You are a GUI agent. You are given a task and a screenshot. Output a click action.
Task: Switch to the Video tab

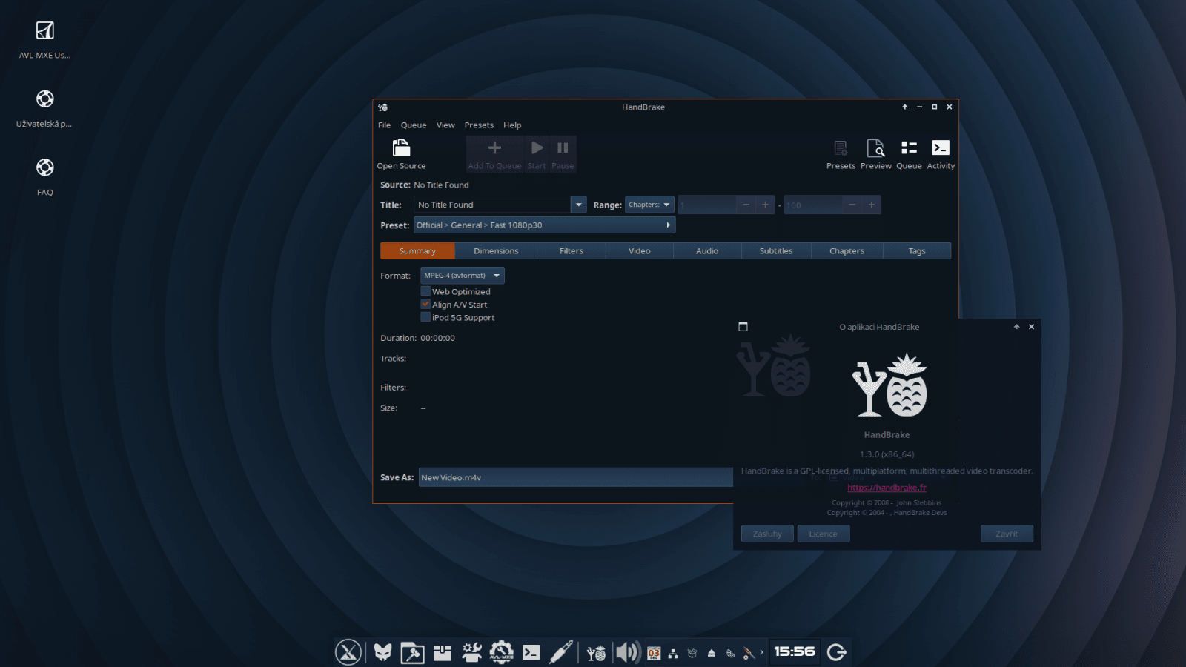click(638, 250)
